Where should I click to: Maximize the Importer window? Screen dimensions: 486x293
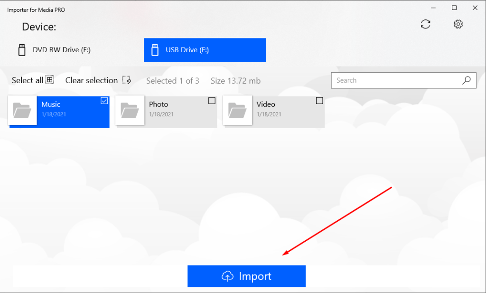click(454, 8)
